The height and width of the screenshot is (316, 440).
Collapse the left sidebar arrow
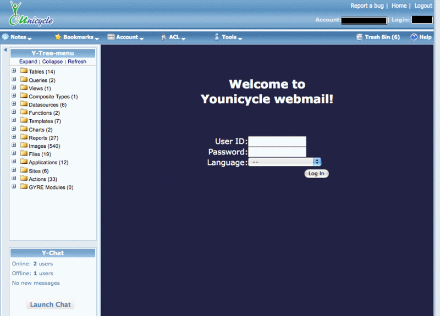pos(5,50)
